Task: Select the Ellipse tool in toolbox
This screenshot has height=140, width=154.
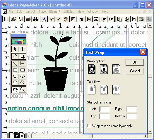Action: pos(15,76)
